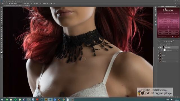Change the screen mode icon
This screenshot has width=180, height=101.
pos(2,57)
